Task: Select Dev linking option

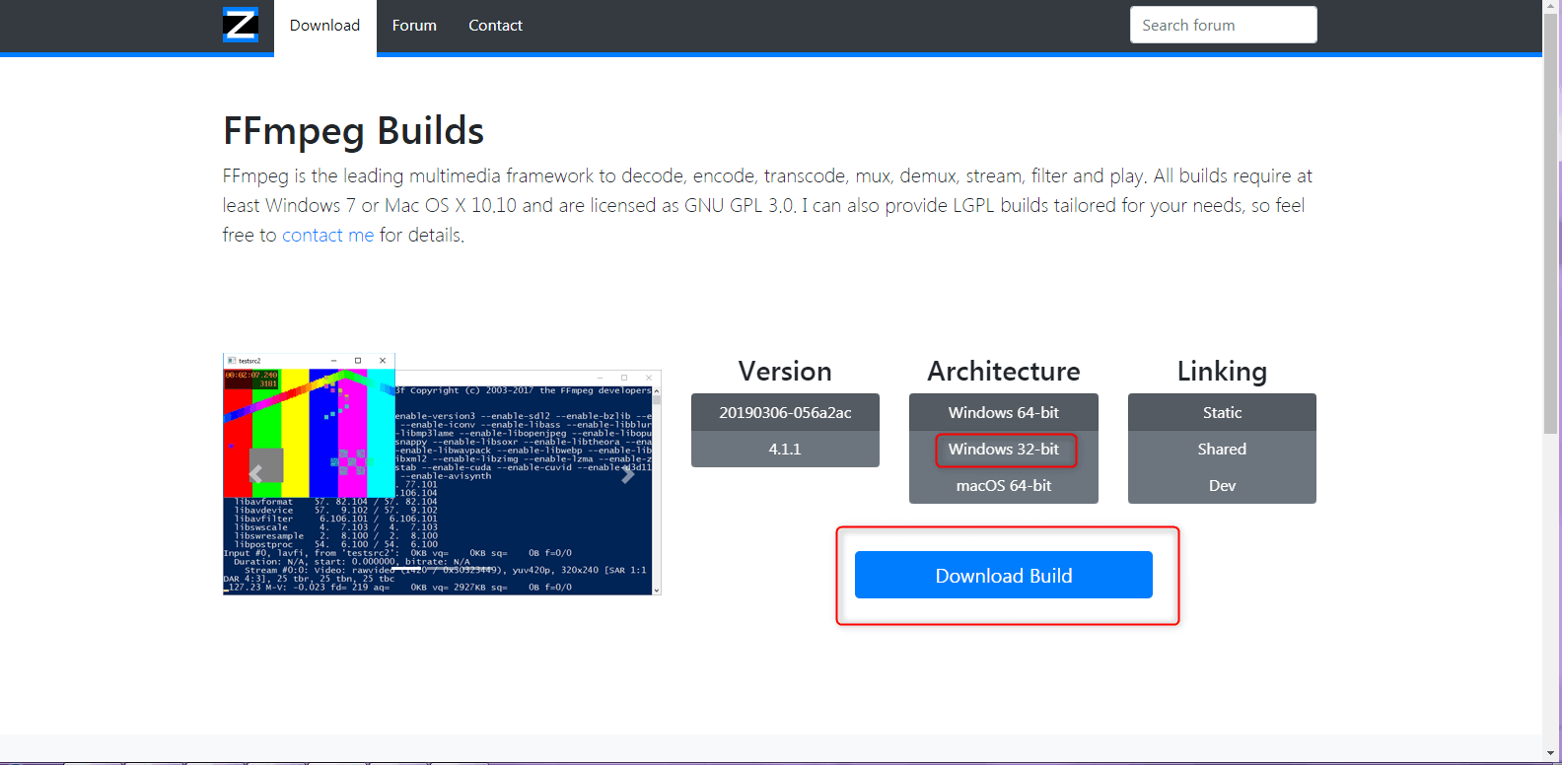Action: (1222, 485)
